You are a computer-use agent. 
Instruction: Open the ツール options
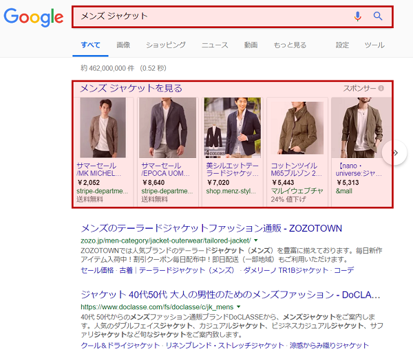point(374,45)
